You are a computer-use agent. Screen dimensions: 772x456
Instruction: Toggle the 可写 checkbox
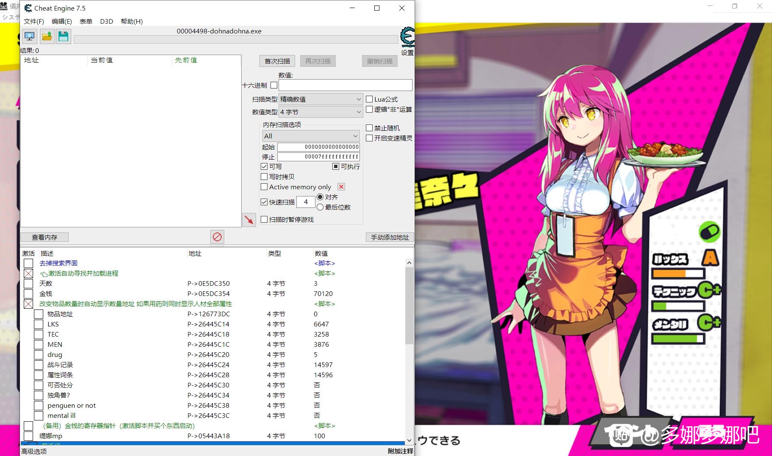[264, 166]
